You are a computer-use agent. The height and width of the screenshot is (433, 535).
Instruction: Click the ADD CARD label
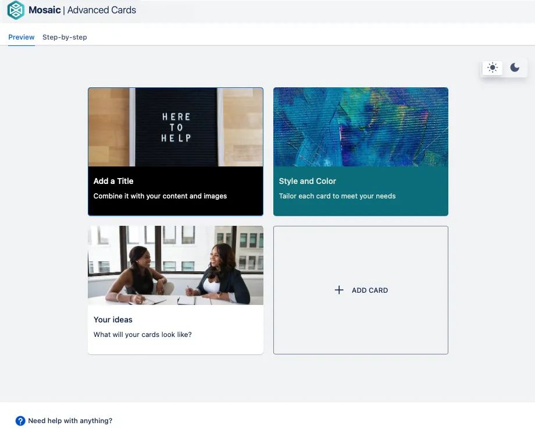[369, 290]
